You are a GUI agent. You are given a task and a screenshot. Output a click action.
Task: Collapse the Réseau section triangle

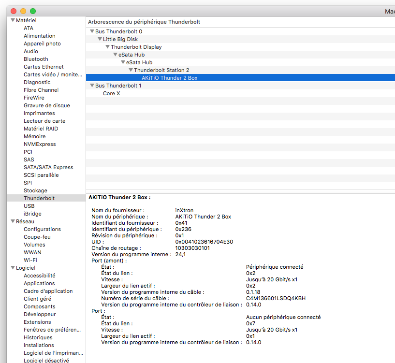[x=13, y=221]
